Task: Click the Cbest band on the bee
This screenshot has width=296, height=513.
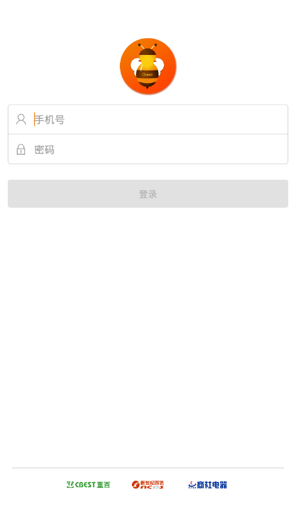Action: (x=147, y=75)
